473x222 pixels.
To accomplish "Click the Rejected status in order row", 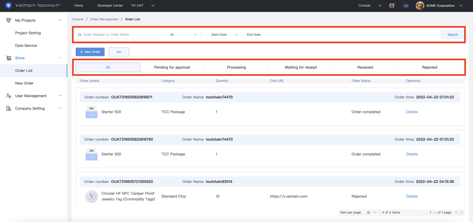I will tap(359, 197).
